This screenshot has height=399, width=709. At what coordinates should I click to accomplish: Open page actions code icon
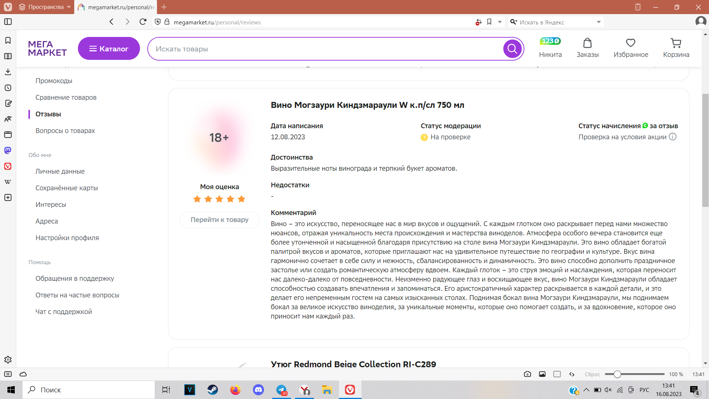(x=572, y=374)
